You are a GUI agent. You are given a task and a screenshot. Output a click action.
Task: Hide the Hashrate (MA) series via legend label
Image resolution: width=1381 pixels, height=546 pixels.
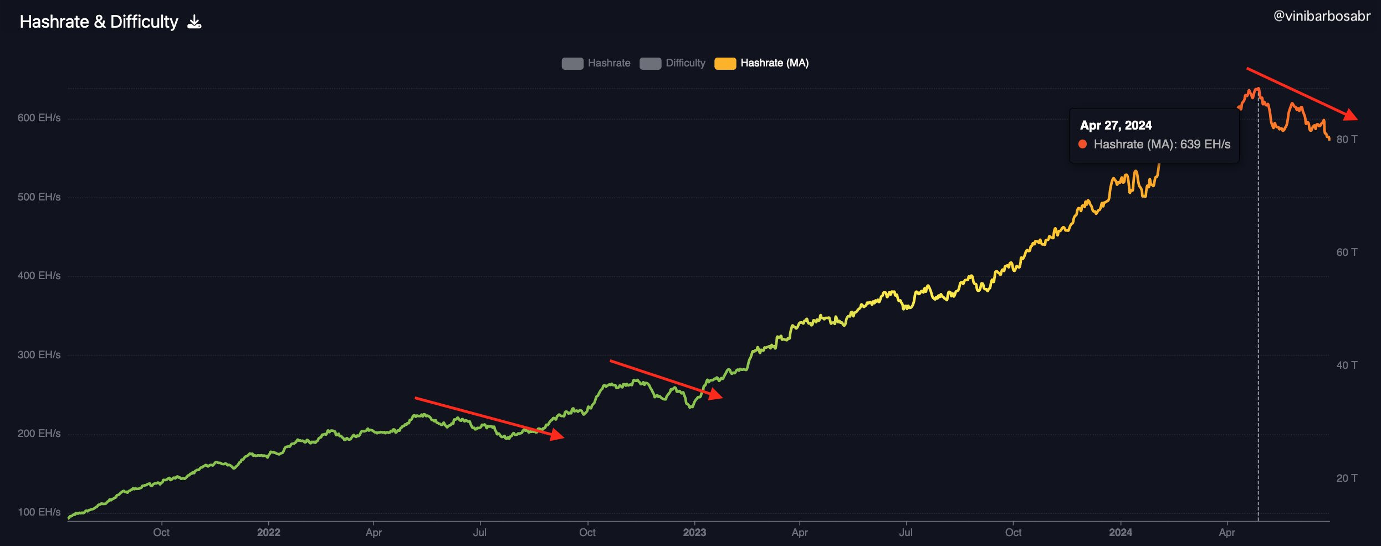[x=774, y=63]
